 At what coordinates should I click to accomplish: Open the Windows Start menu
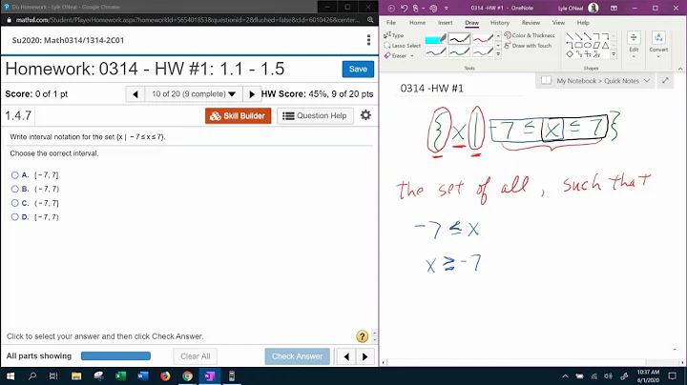10,376
